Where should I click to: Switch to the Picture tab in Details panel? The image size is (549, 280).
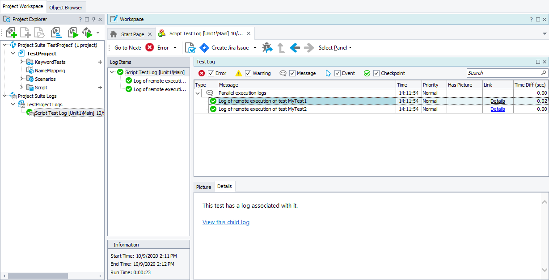pyautogui.click(x=203, y=186)
